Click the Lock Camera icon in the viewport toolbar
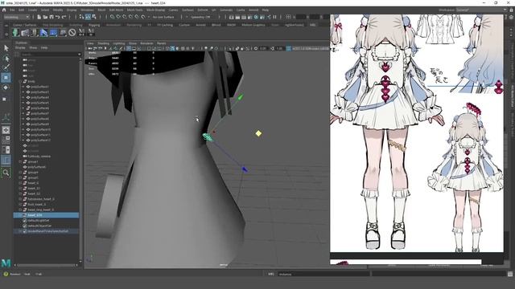 pos(95,48)
